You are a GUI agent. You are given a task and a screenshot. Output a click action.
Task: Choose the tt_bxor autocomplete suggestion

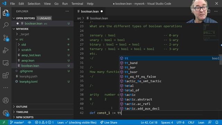point(169,72)
